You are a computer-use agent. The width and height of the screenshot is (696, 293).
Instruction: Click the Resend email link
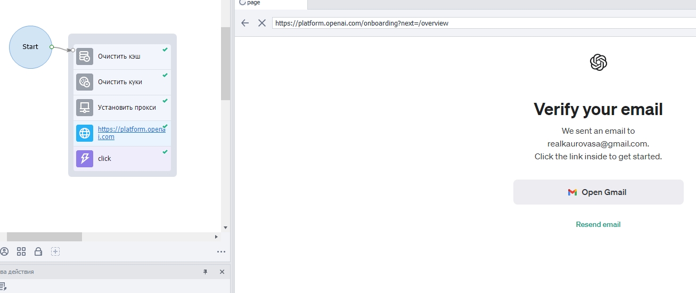coord(599,224)
